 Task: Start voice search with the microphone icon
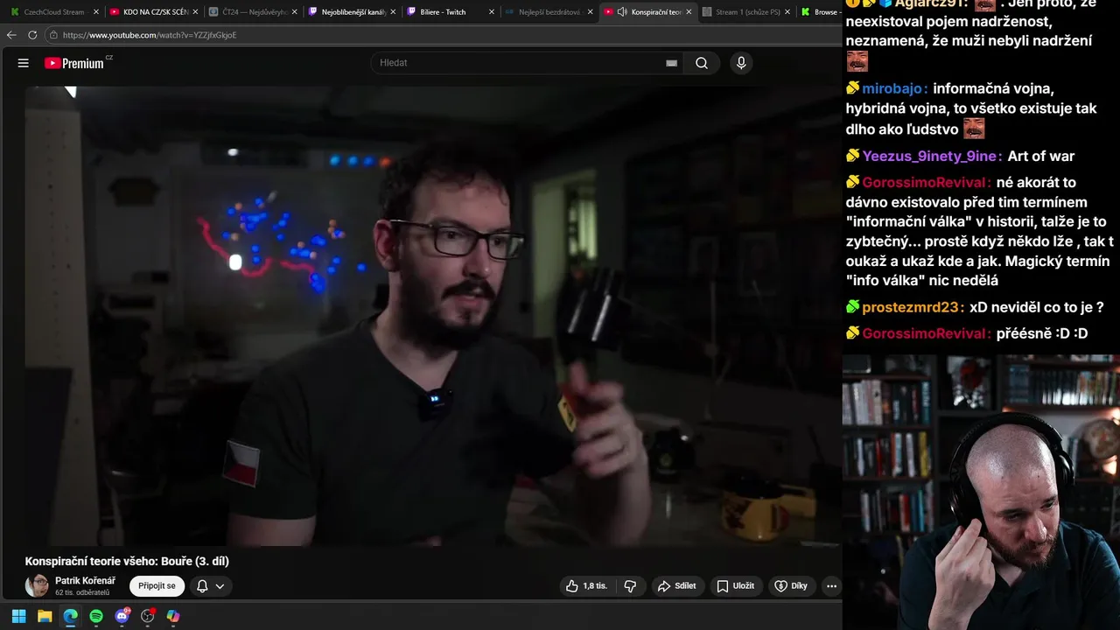(741, 63)
